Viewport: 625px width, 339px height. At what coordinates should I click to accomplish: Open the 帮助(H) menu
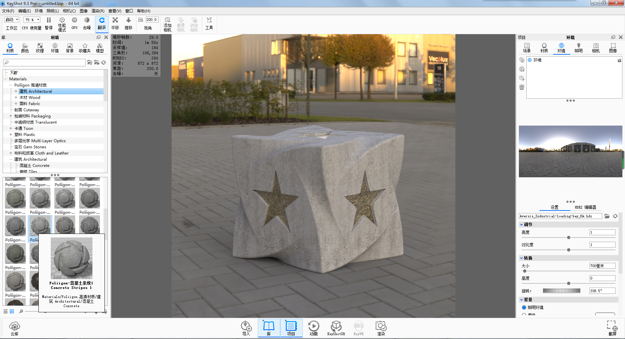(x=144, y=11)
